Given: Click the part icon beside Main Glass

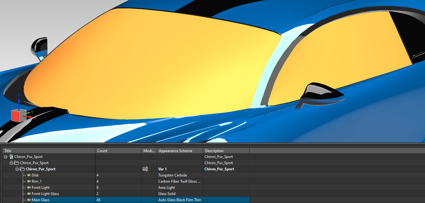Looking at the screenshot, I should [x=29, y=200].
